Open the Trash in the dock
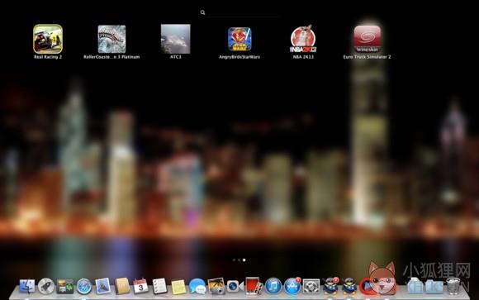Image resolution: width=479 pixels, height=300 pixels. tap(453, 286)
